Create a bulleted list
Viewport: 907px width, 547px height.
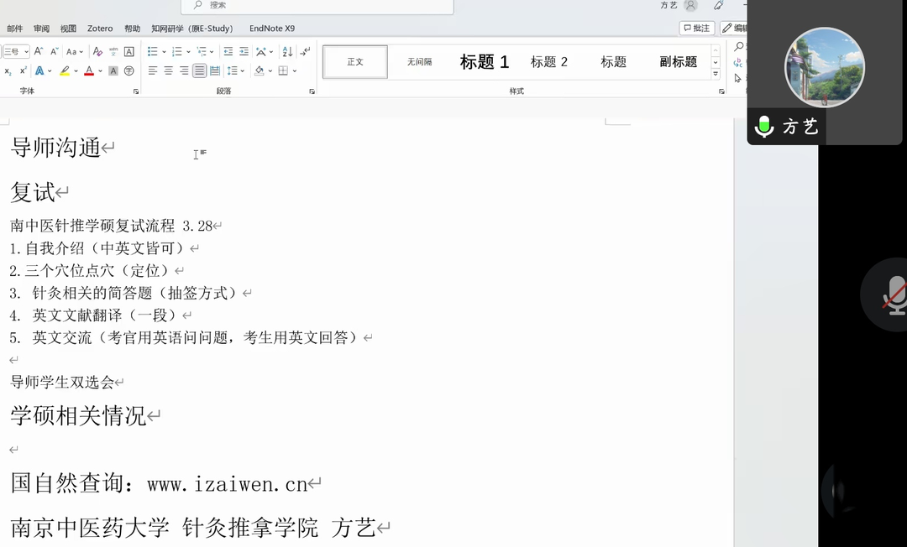(152, 51)
